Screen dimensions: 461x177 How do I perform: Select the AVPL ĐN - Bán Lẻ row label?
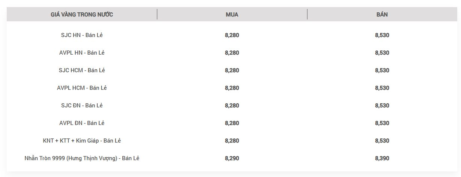click(82, 123)
